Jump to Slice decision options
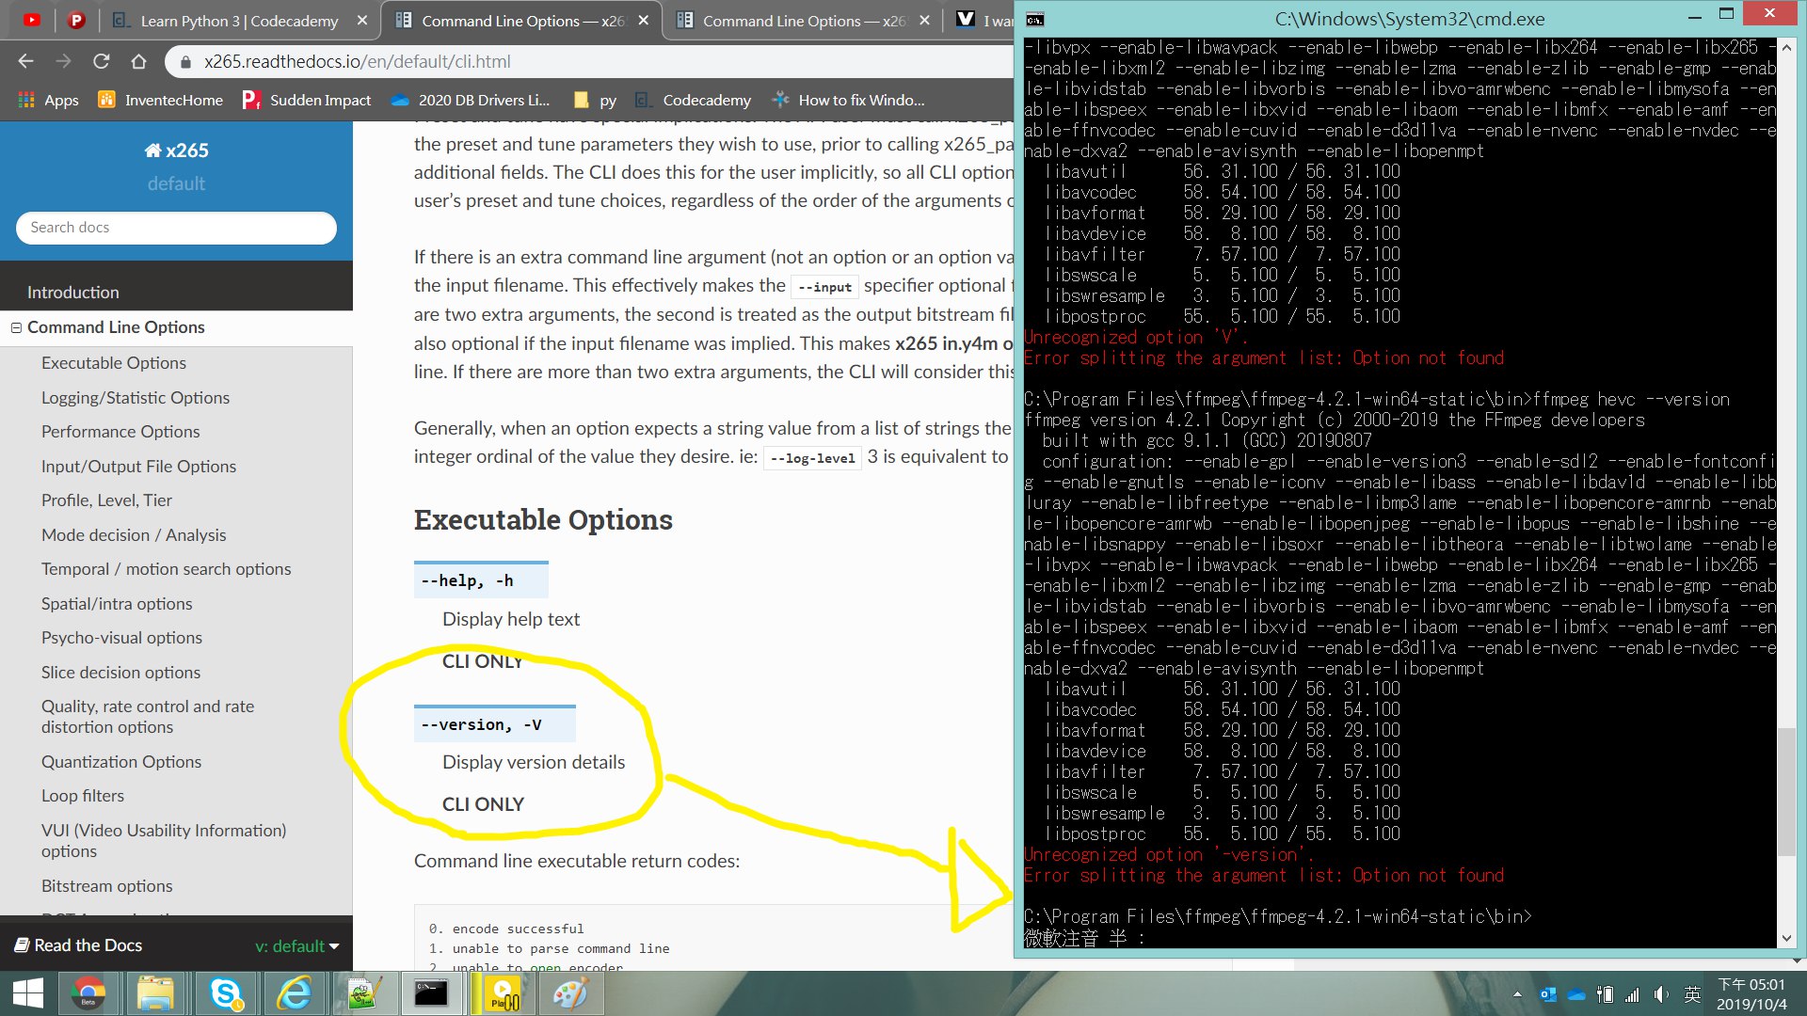 (120, 673)
